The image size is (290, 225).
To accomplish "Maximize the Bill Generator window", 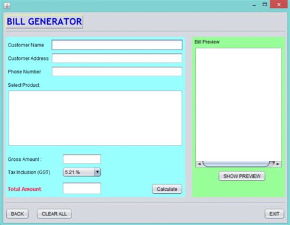I will click(265, 4).
